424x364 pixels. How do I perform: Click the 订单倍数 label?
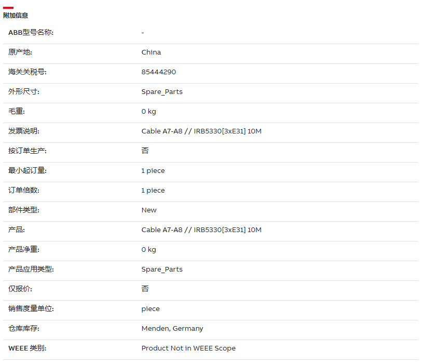tap(24, 190)
